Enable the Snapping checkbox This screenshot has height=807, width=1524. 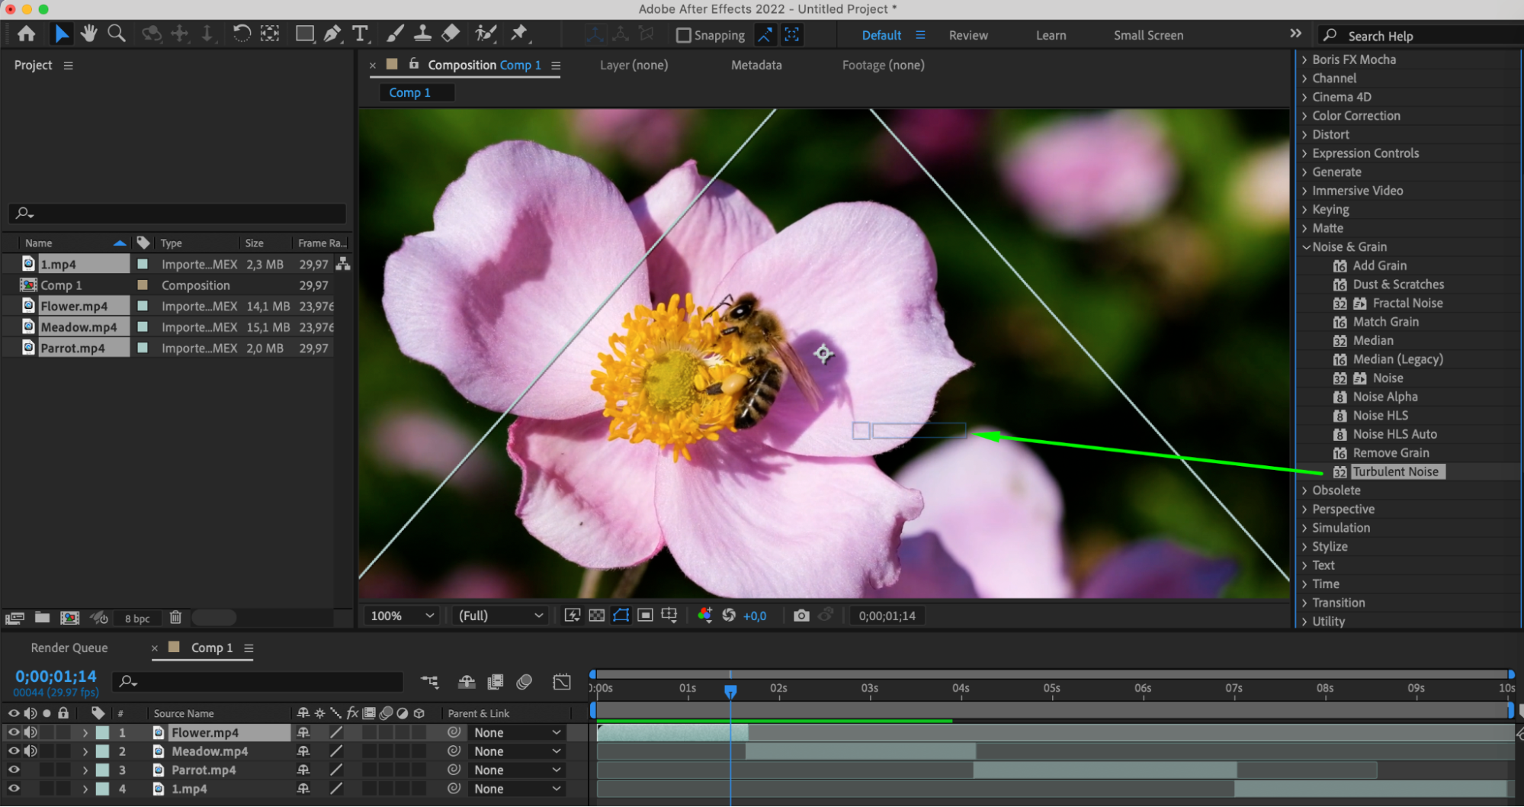click(x=684, y=35)
